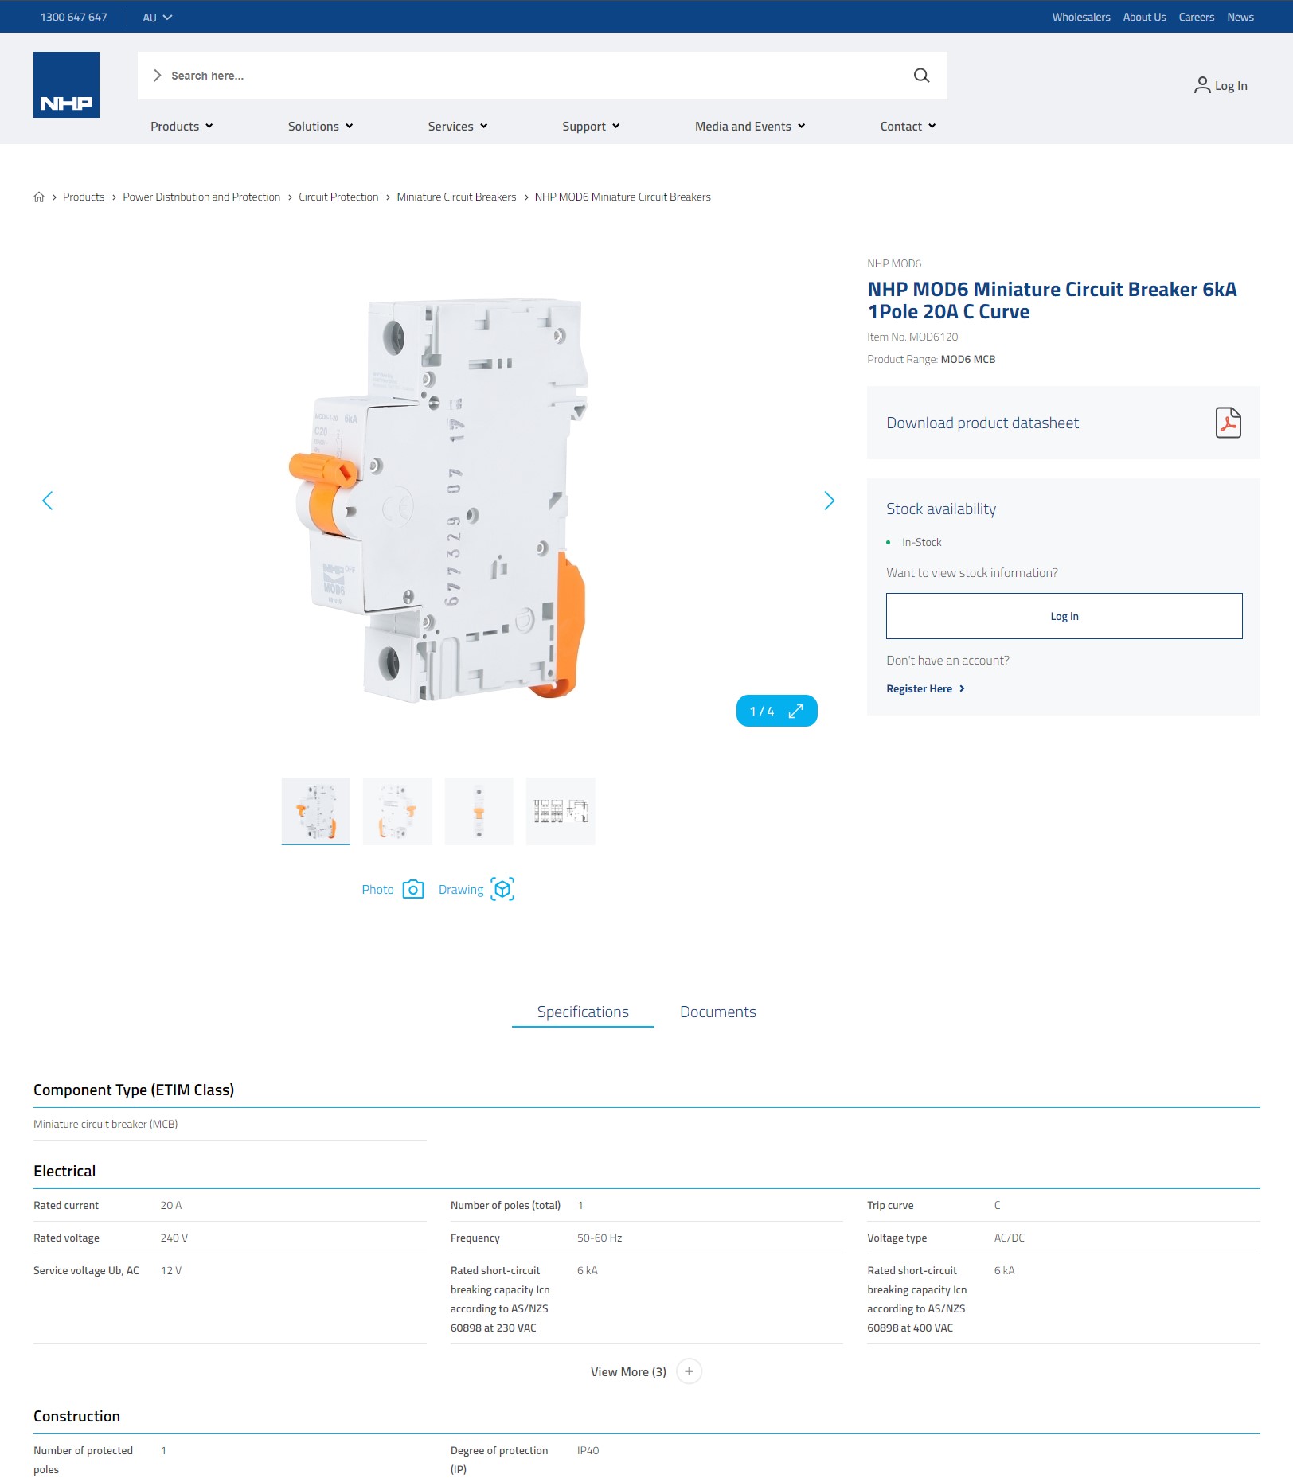The image size is (1293, 1478).
Task: Open Miniature Circuit Breakers breadcrumb
Action: coord(456,197)
